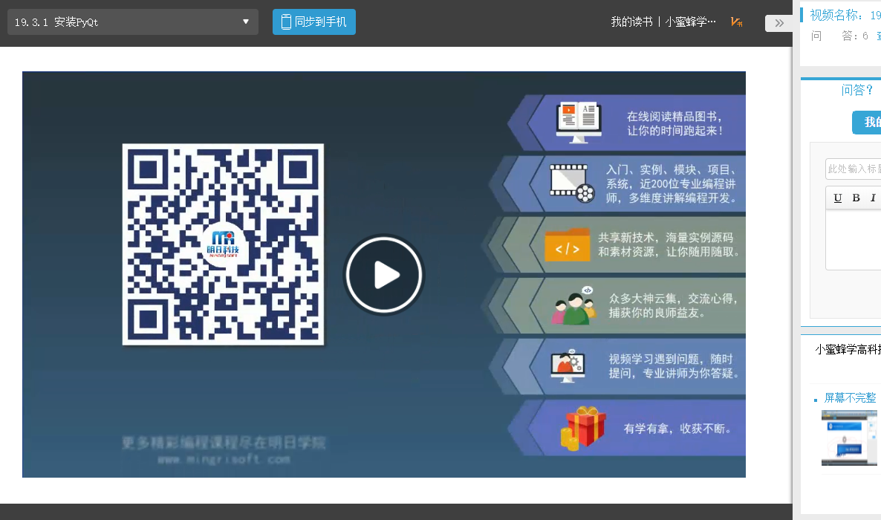
Task: Click the 小蜜蜂学高科技 username text
Action: click(848, 350)
